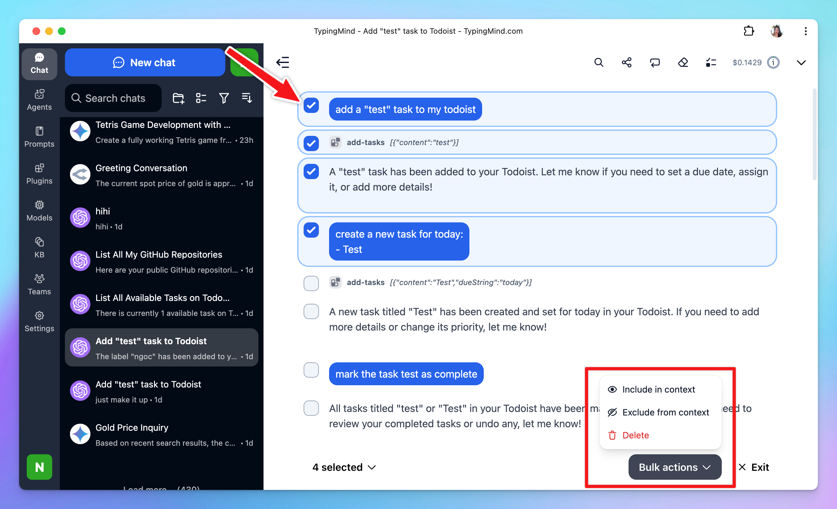Start a New chat
Image resolution: width=837 pixels, height=509 pixels.
[145, 62]
